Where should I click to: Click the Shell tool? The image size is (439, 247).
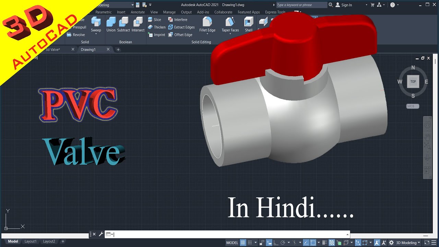tap(249, 25)
